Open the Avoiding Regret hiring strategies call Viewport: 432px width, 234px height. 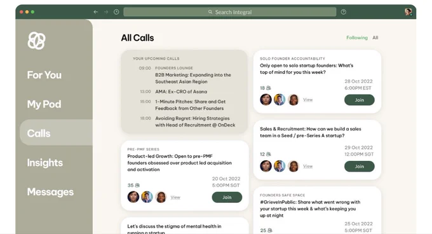[195, 121]
